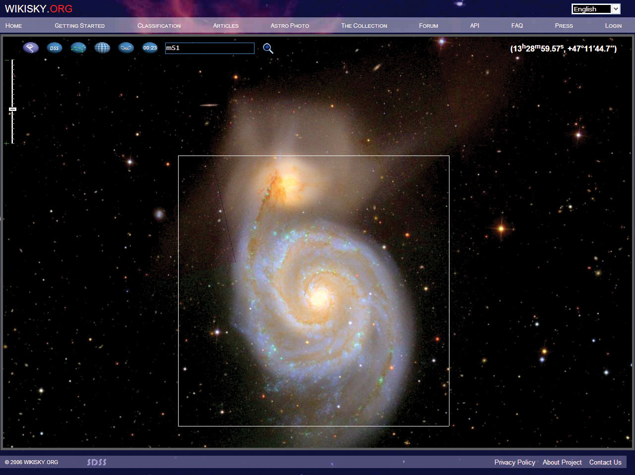Open the Privacy Policy link

pyautogui.click(x=514, y=462)
